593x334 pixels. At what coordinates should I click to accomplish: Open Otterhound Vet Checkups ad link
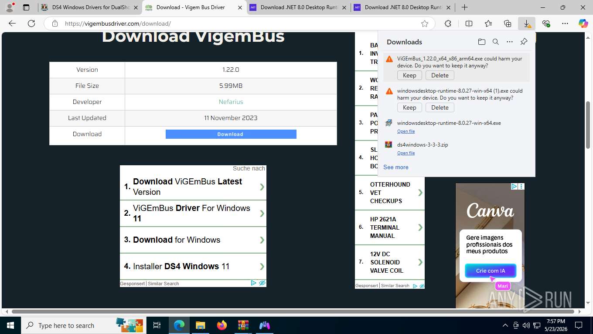coord(390,193)
